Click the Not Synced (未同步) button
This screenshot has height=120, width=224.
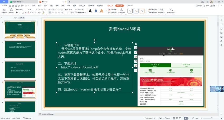click(199, 6)
